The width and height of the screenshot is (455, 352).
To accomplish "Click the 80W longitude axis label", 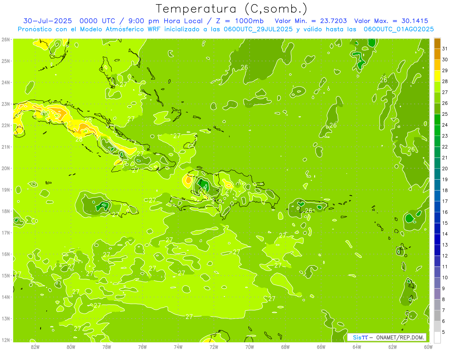I will point(71,347).
